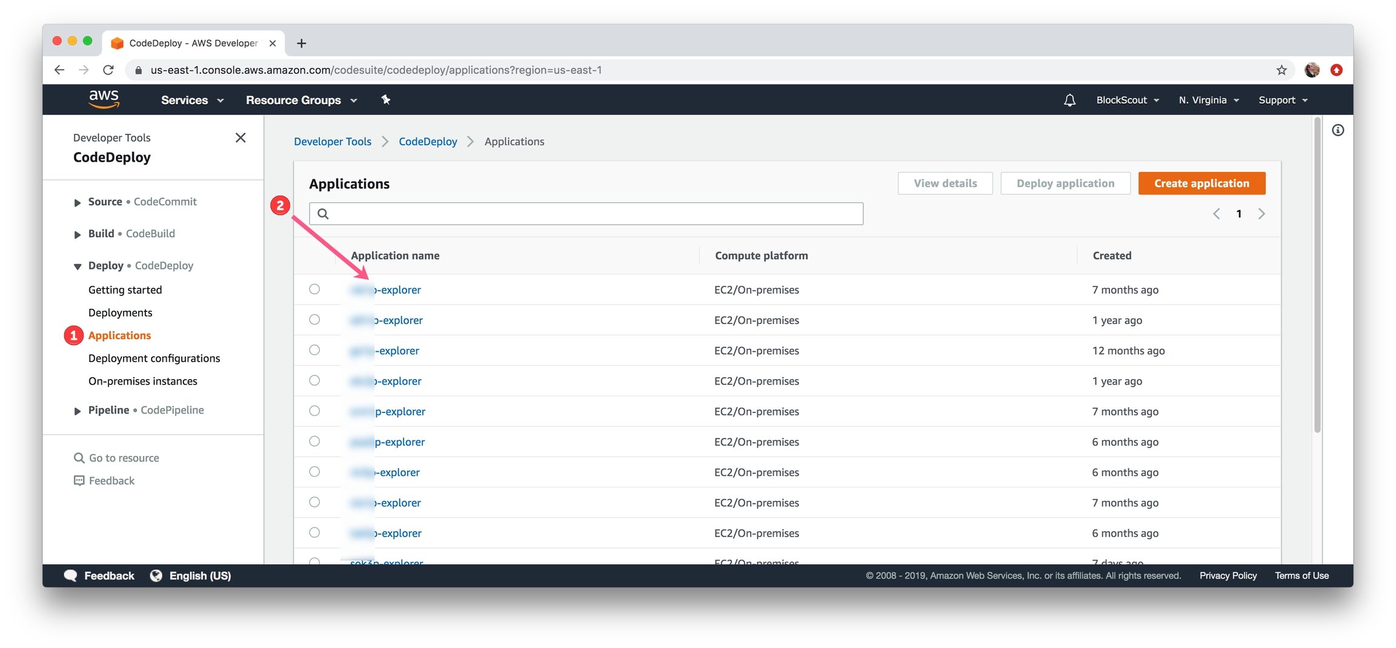Viewport: 1396px width, 648px height.
Task: Open Deployments in the sidebar
Action: point(120,312)
